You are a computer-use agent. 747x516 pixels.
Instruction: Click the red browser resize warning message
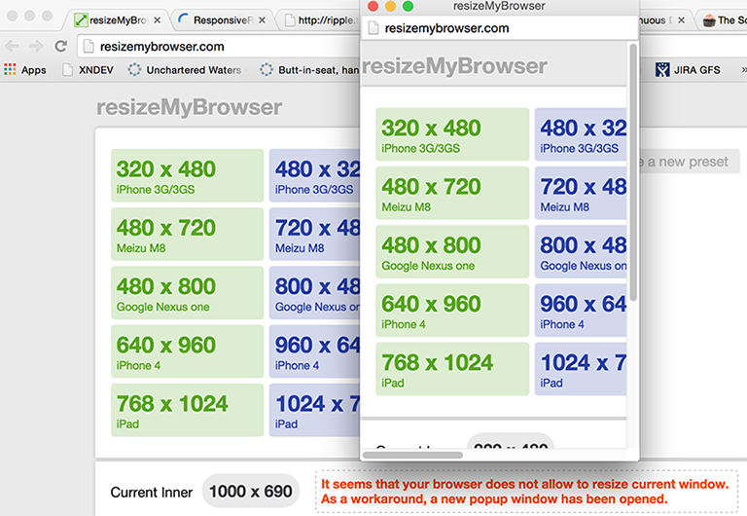(x=525, y=492)
